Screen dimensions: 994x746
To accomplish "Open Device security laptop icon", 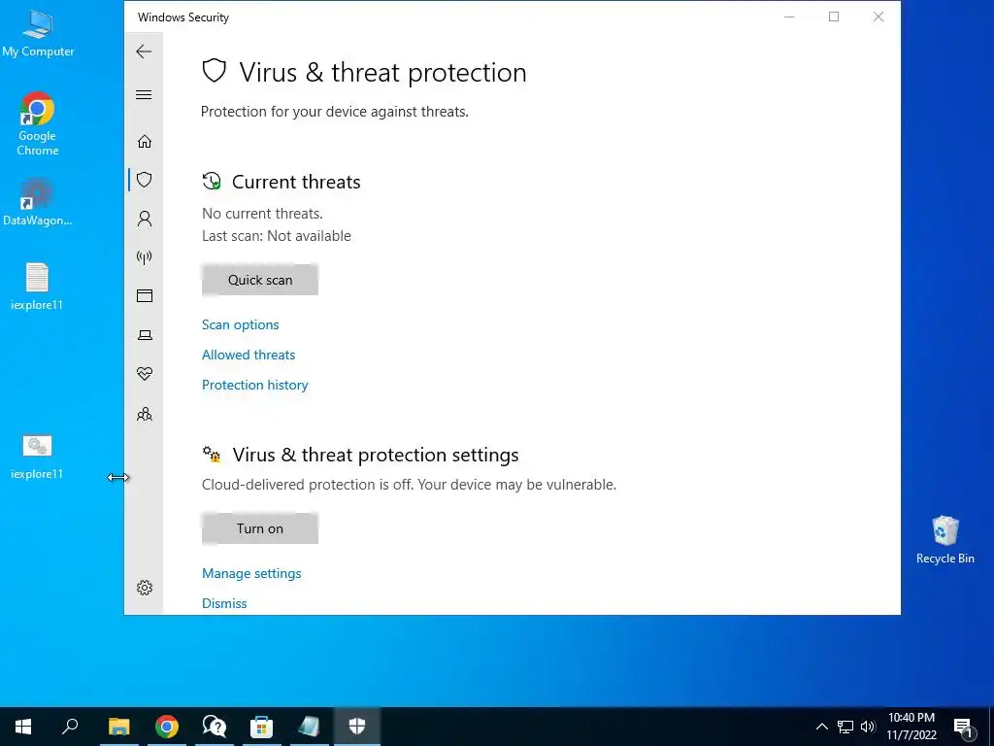I will tap(145, 335).
